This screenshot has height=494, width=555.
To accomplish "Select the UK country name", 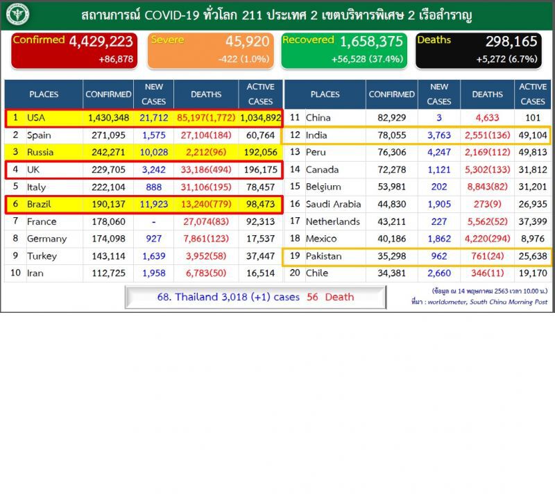I will coord(33,169).
